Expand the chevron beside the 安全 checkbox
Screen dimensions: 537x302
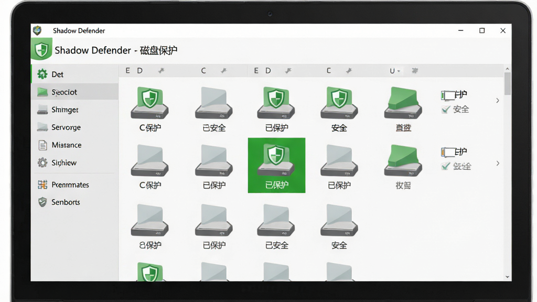coord(498,100)
